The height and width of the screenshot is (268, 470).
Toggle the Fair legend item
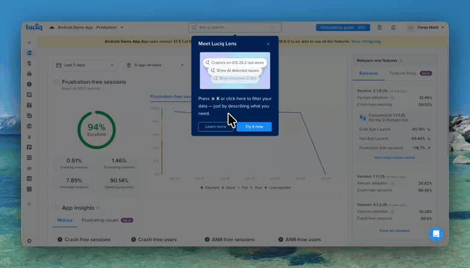pos(243,187)
